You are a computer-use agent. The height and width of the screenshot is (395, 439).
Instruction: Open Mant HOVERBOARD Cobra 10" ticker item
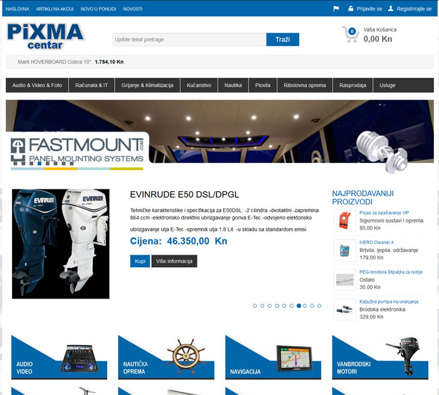(x=55, y=62)
